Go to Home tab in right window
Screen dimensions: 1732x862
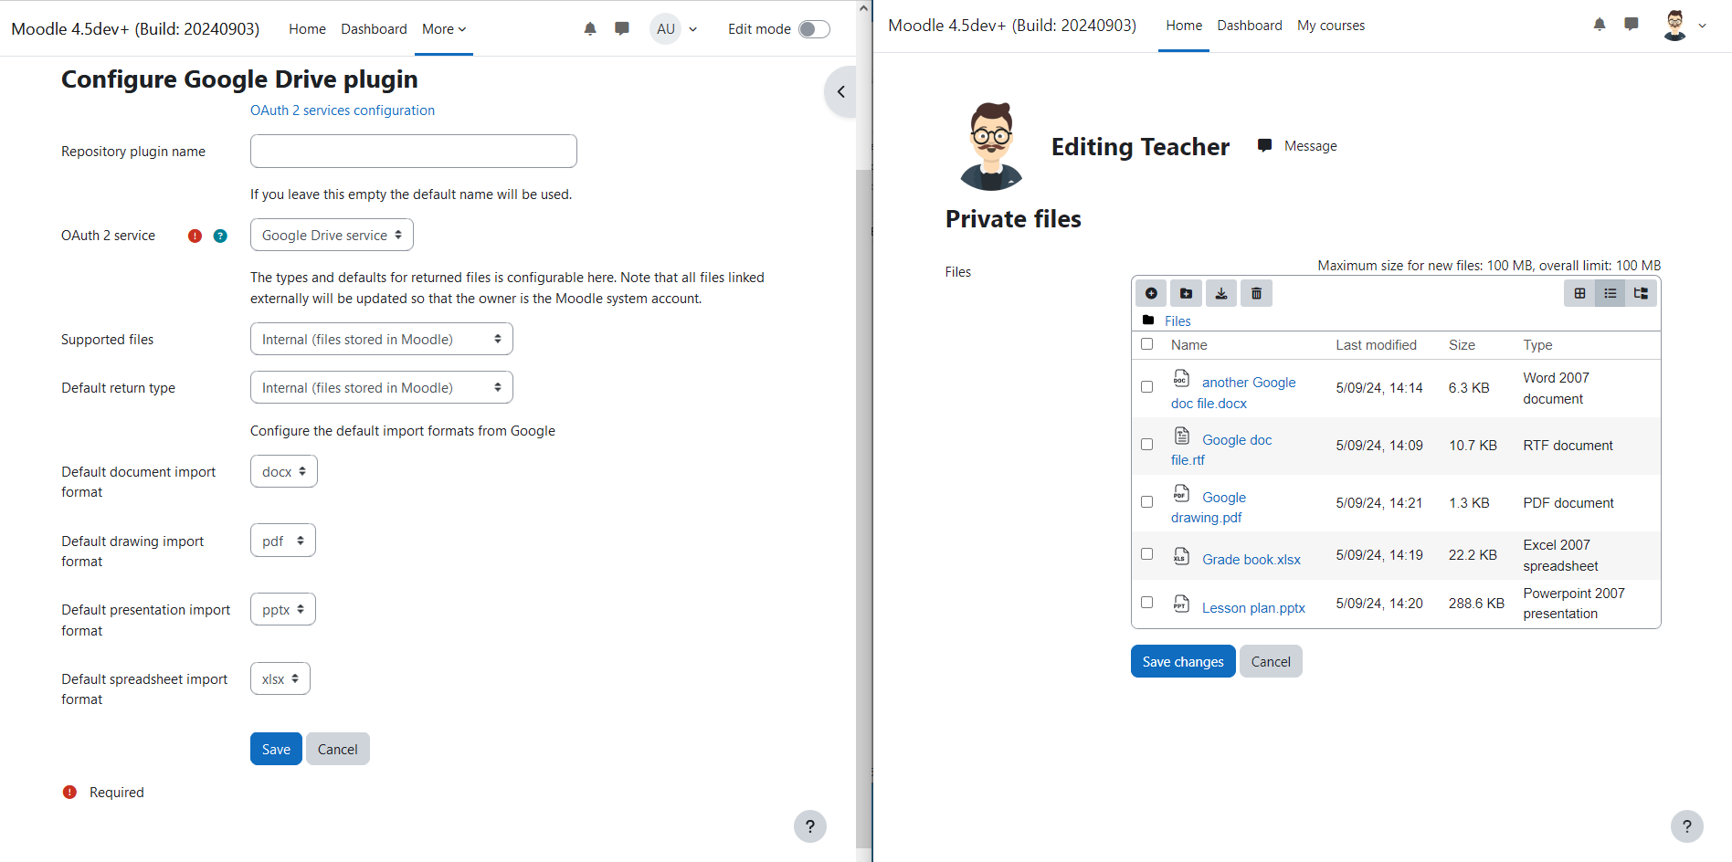[x=1184, y=26]
